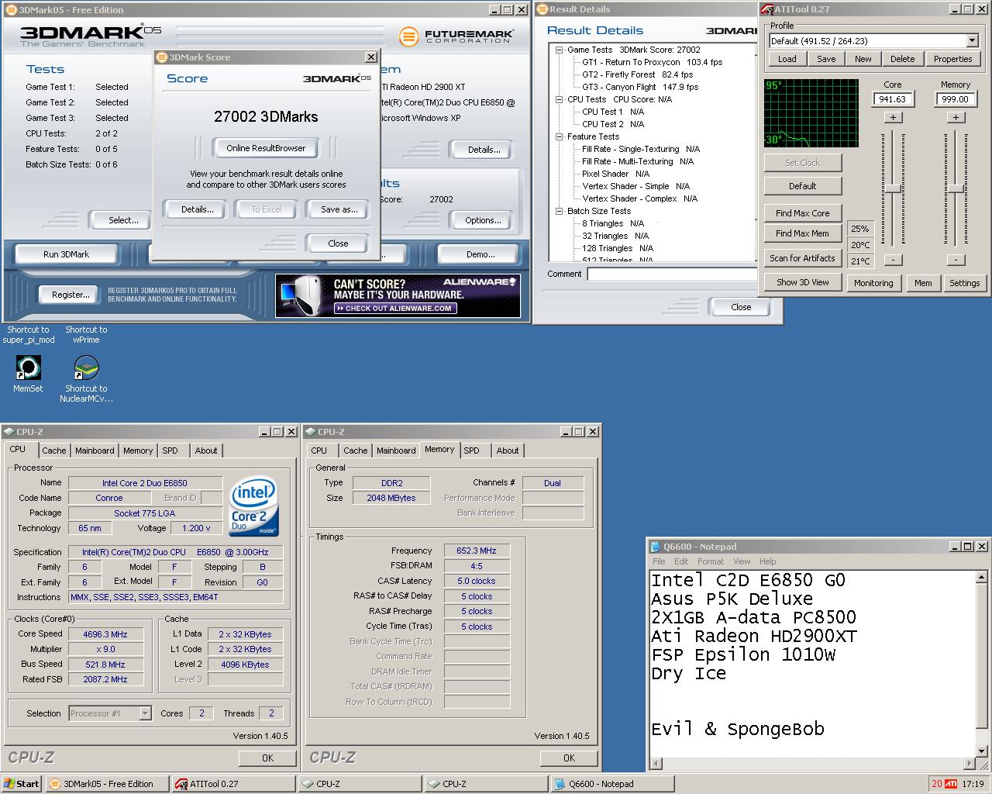Screen dimensions: 992x794
Task: Launch the super_pi_mod shortcut
Action: (x=28, y=334)
